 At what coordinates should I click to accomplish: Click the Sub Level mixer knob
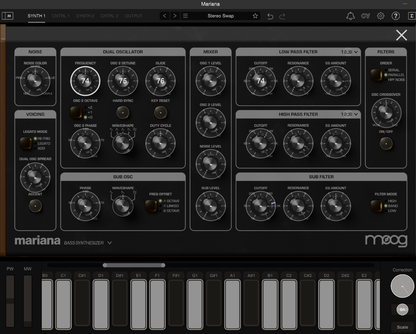point(211,206)
